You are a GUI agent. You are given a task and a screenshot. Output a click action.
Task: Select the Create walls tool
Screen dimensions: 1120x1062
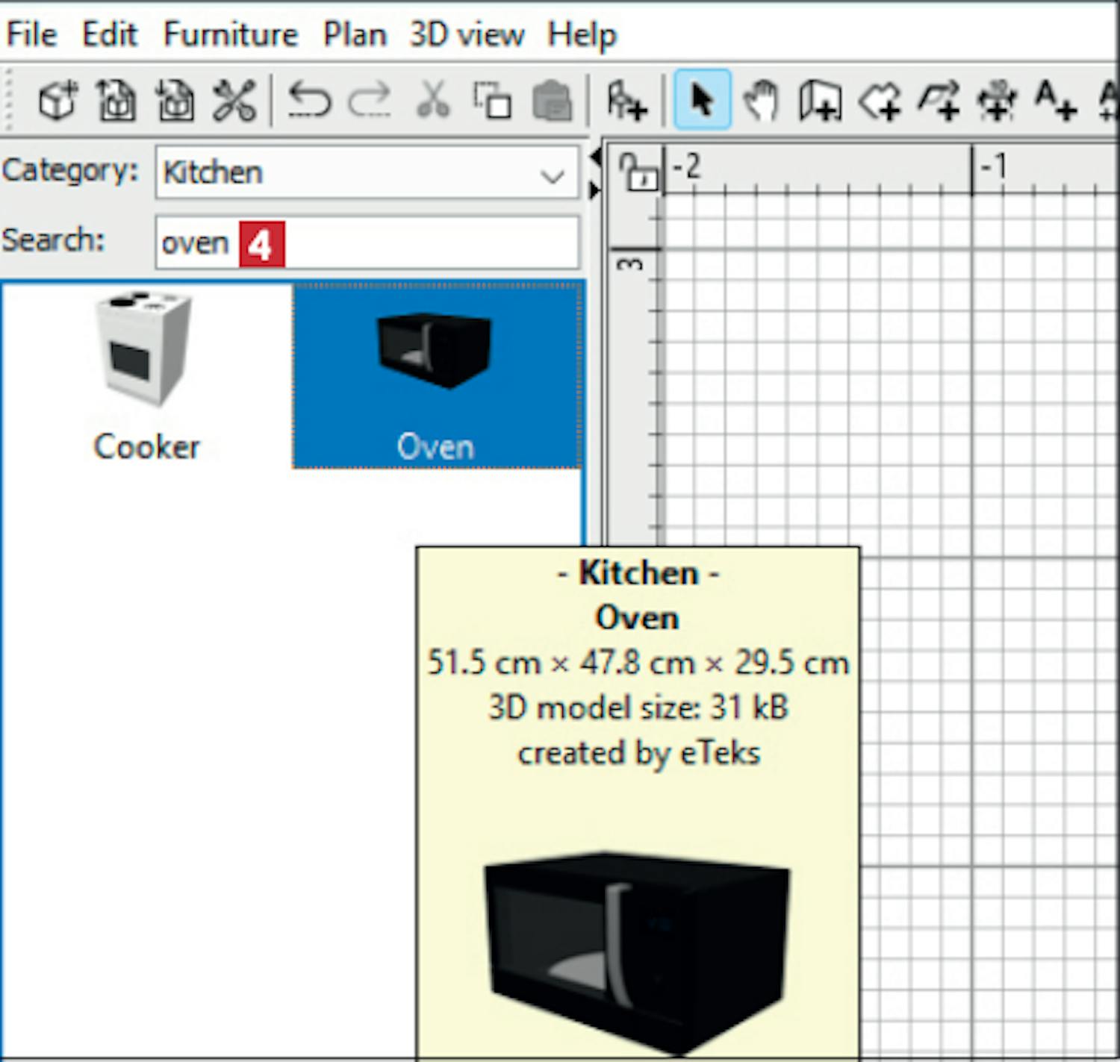[820, 101]
